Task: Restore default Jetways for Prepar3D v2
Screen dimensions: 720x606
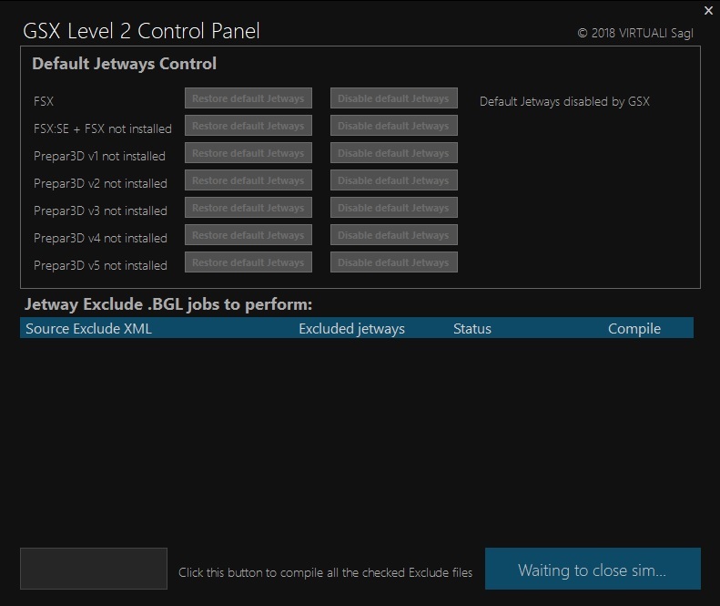Action: coord(248,180)
